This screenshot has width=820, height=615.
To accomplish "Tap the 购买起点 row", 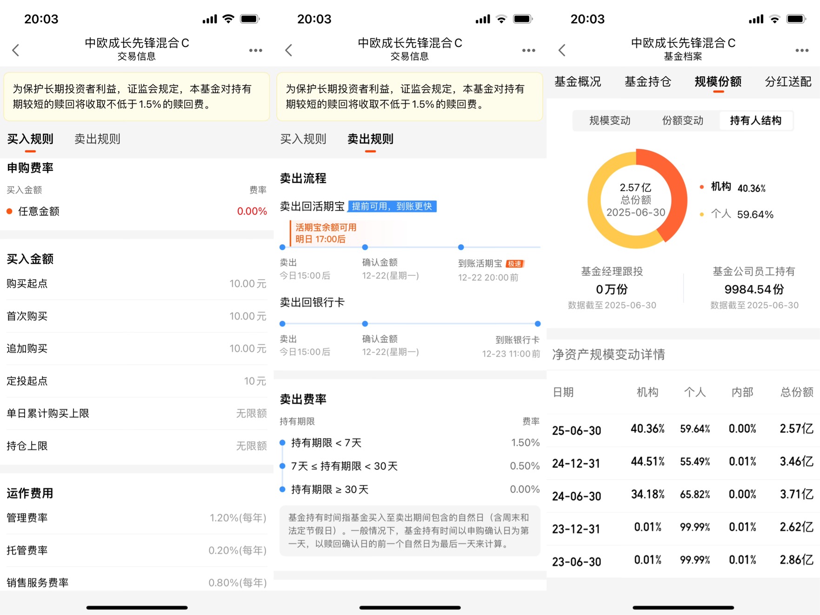I will (x=137, y=284).
